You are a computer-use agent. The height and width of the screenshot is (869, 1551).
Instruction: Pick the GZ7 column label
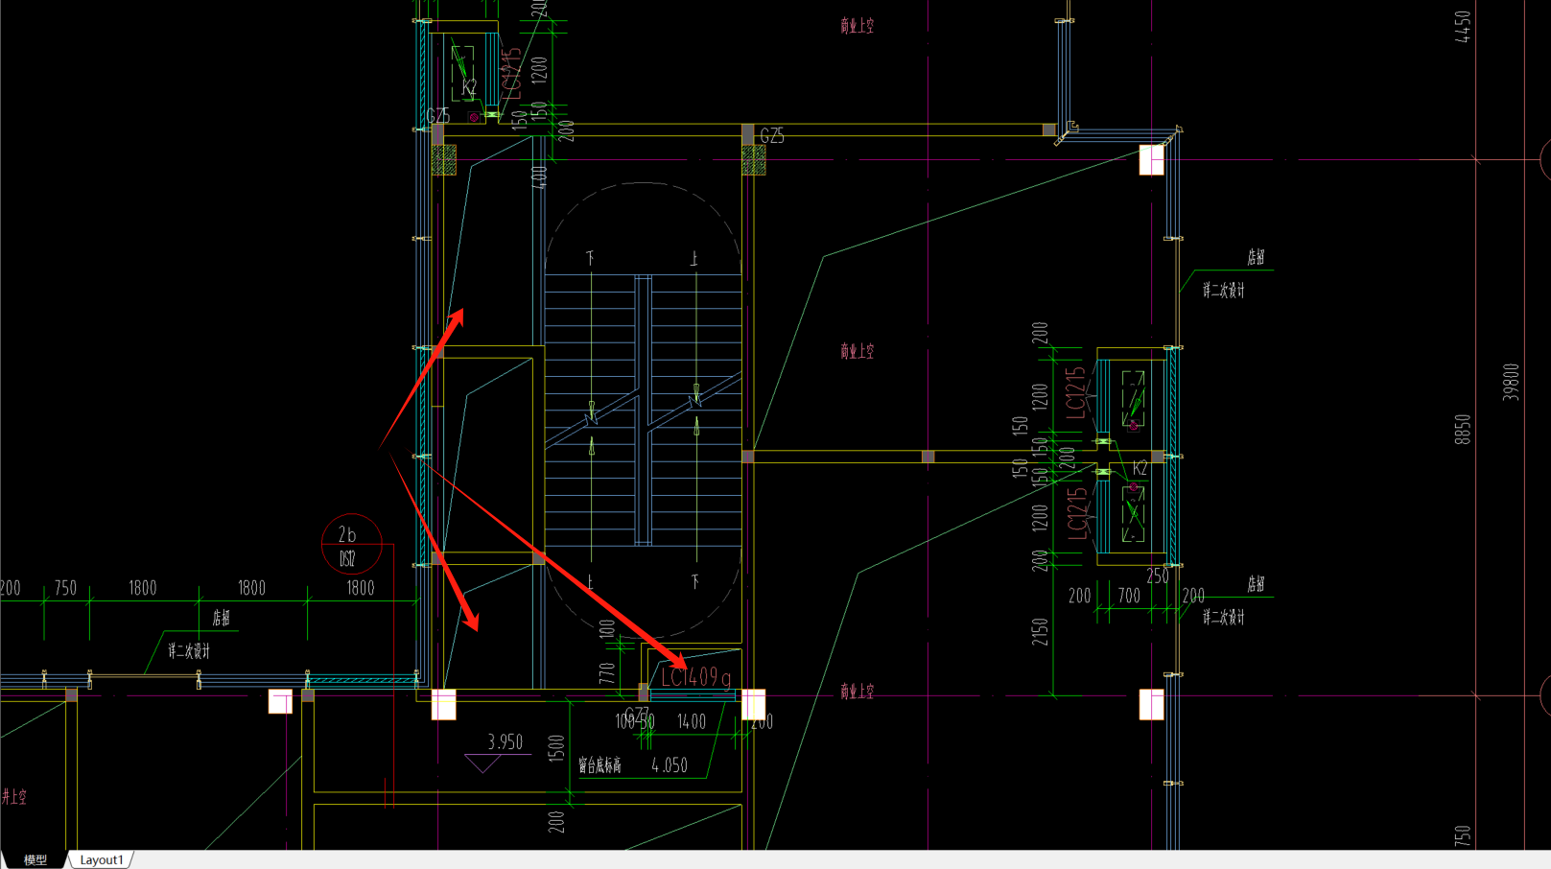pos(636,714)
